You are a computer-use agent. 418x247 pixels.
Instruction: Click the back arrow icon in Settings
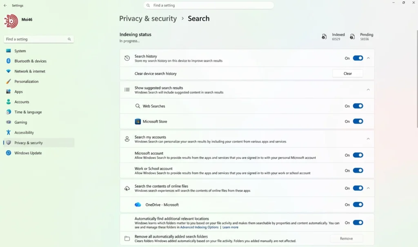click(5, 5)
